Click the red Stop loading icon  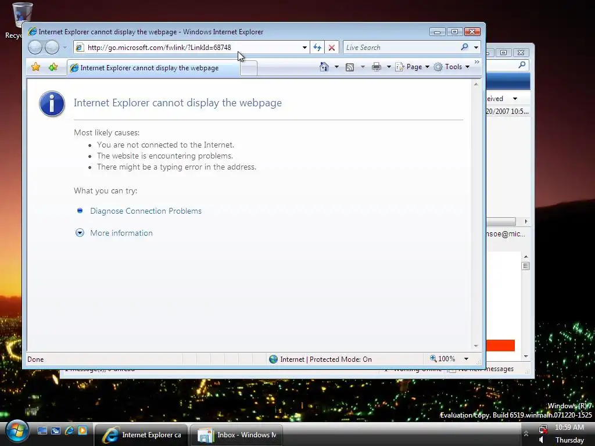tap(332, 48)
